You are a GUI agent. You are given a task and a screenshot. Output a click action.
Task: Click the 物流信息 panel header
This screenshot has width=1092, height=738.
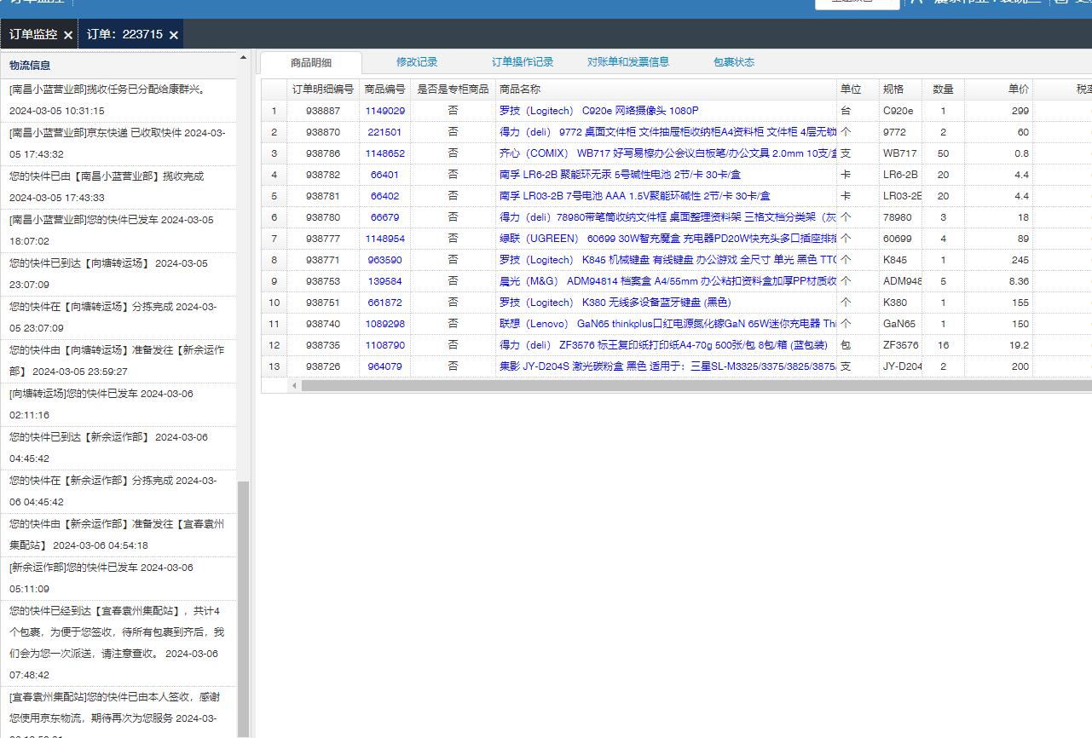click(x=118, y=65)
